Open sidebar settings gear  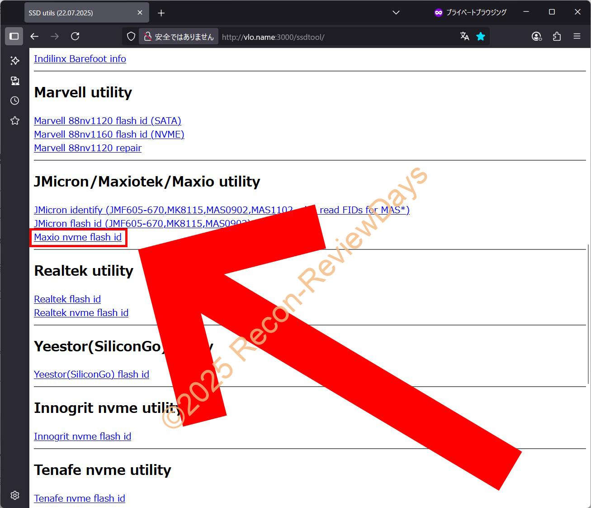pos(15,495)
